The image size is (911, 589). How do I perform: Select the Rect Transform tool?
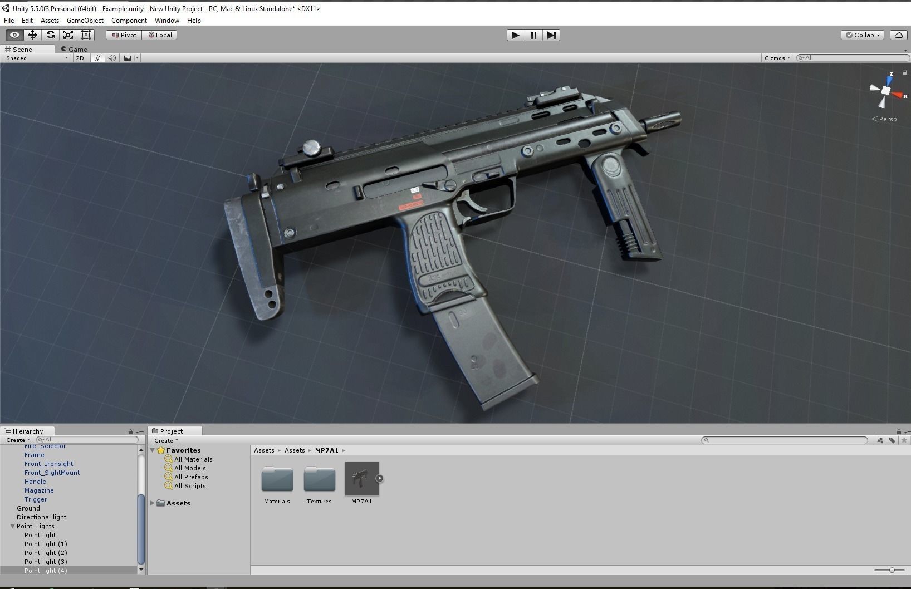(86, 35)
